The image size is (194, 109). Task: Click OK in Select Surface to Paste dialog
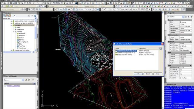click(138, 74)
